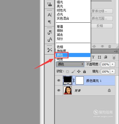This screenshot has height=124, width=119.
Task: Open the Character Styles panel icon
Action: pyautogui.click(x=50, y=39)
